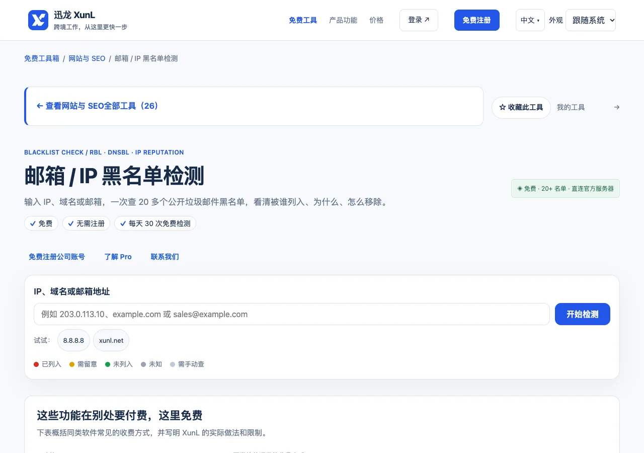The image size is (644, 453).
Task: Click the XunL logo icon
Action: pos(38,20)
